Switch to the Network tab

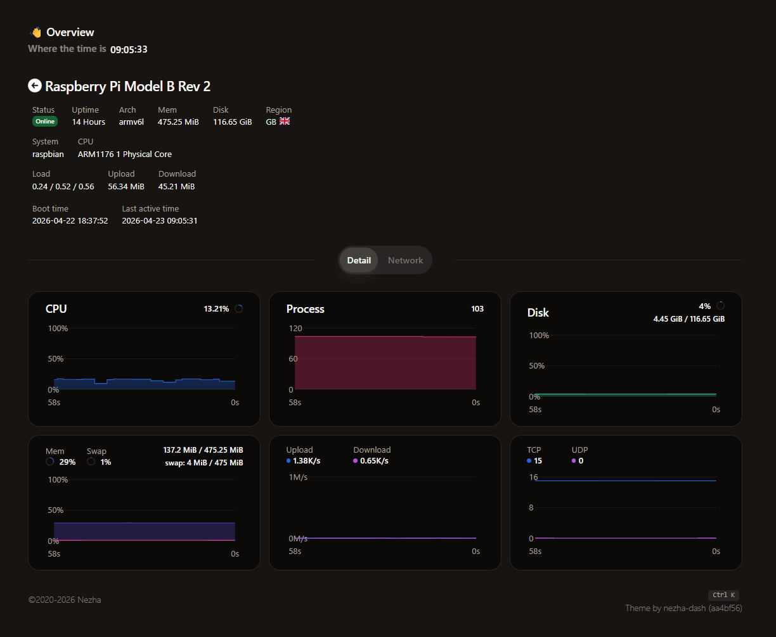coord(405,260)
